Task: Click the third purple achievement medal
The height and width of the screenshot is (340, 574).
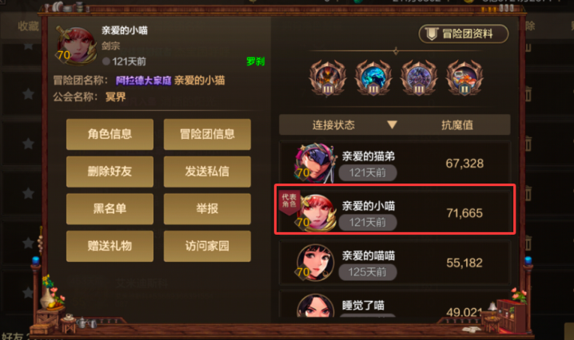Action: point(419,78)
